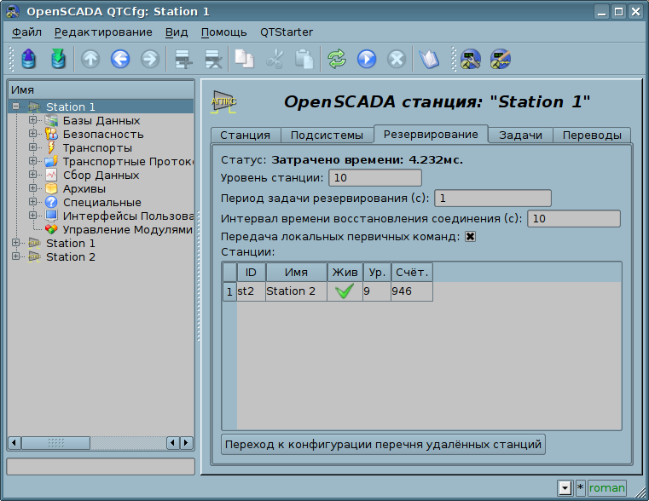Click the Специальные question mark icon
Image resolution: width=649 pixels, height=501 pixels.
51,203
